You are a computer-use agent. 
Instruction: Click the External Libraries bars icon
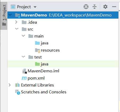coord(18,85)
